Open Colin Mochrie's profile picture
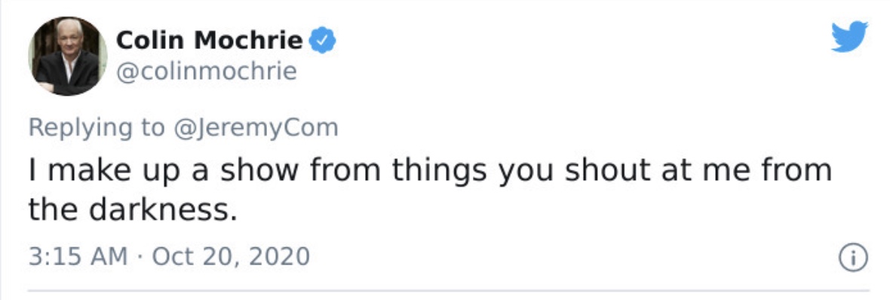Viewport: 890px width, 300px height. pyautogui.click(x=68, y=56)
